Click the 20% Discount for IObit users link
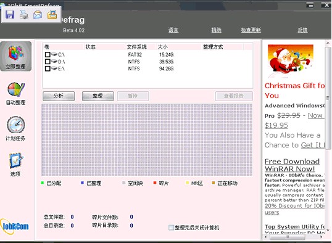The width and height of the screenshot is (332, 243). (x=294, y=209)
